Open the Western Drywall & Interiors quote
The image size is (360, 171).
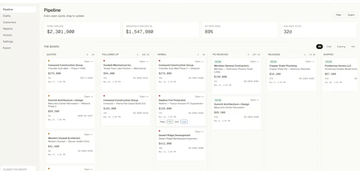coord(88,134)
